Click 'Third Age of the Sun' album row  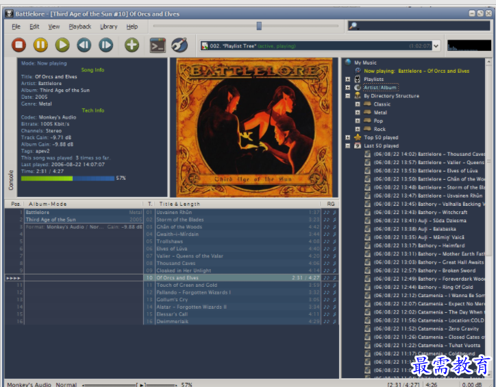(84, 220)
